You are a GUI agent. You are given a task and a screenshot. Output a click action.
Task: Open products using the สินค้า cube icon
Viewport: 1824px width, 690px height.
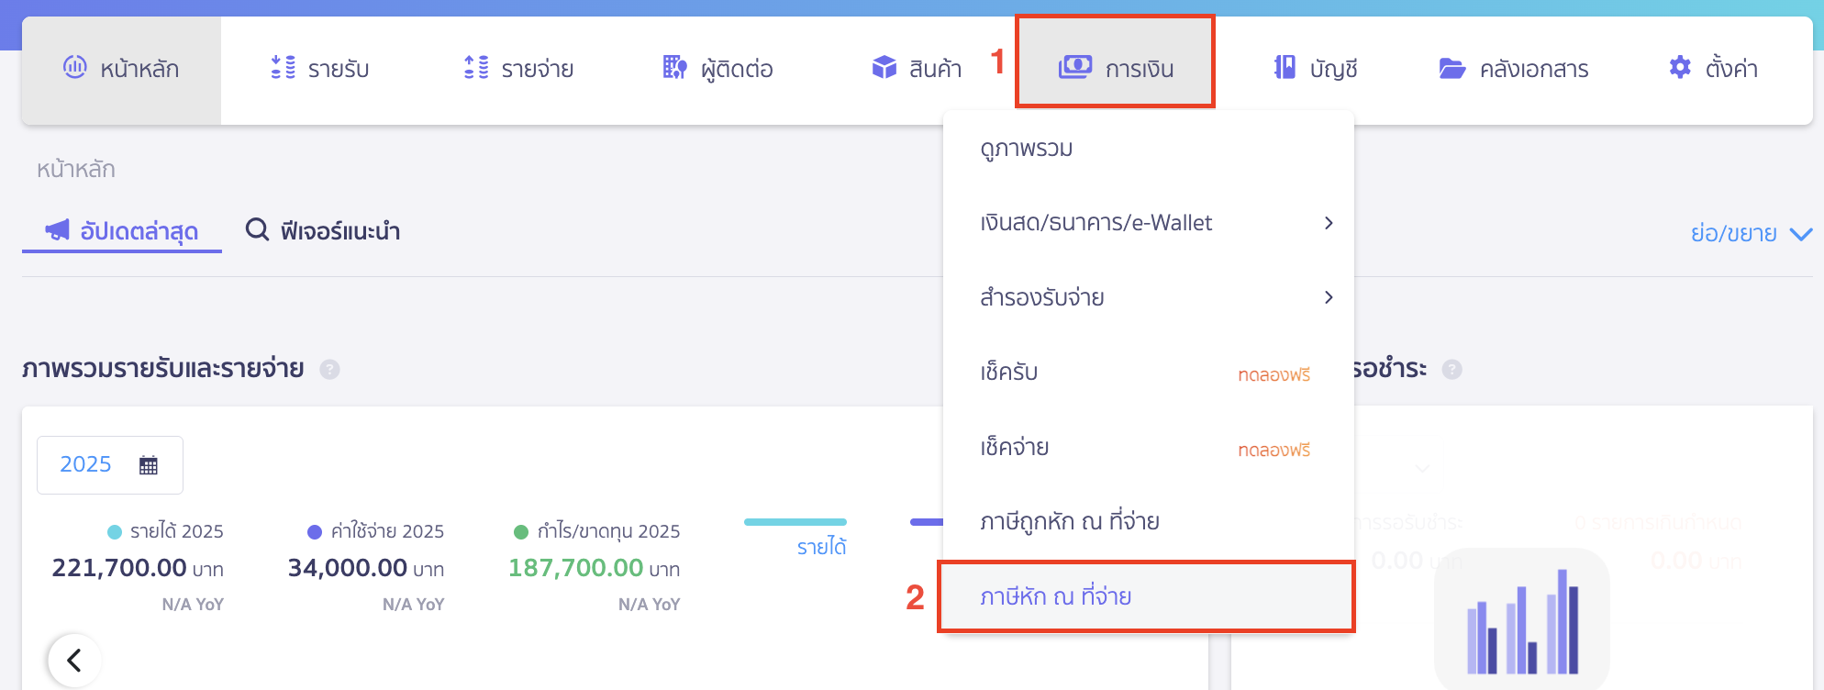click(884, 66)
